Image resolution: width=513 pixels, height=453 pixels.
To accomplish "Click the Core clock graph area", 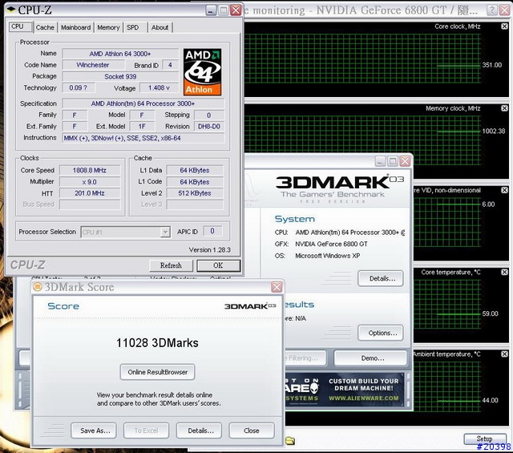I will click(362, 59).
